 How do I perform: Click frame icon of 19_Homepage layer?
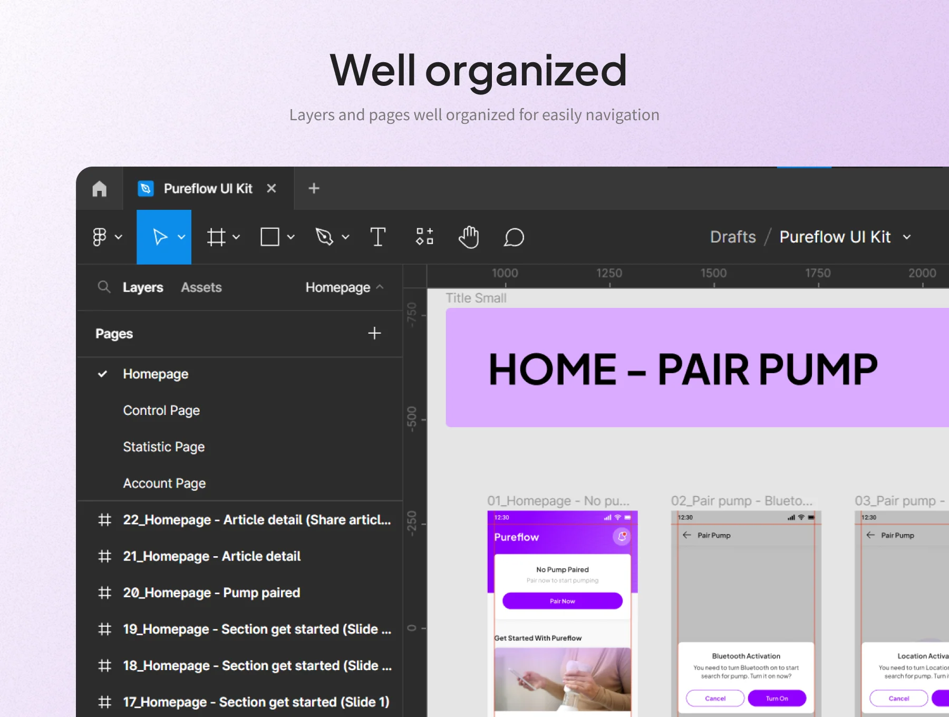click(105, 629)
